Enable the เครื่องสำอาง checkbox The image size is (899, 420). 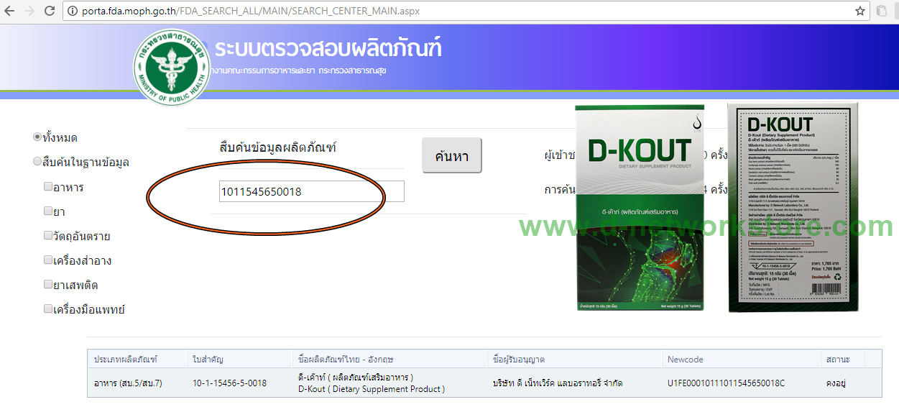(x=48, y=260)
